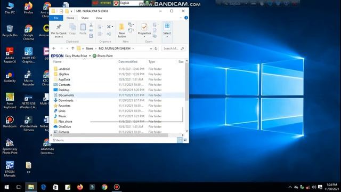
Task: Select the Wondershare Filmora desktop icon
Action: pos(28,124)
